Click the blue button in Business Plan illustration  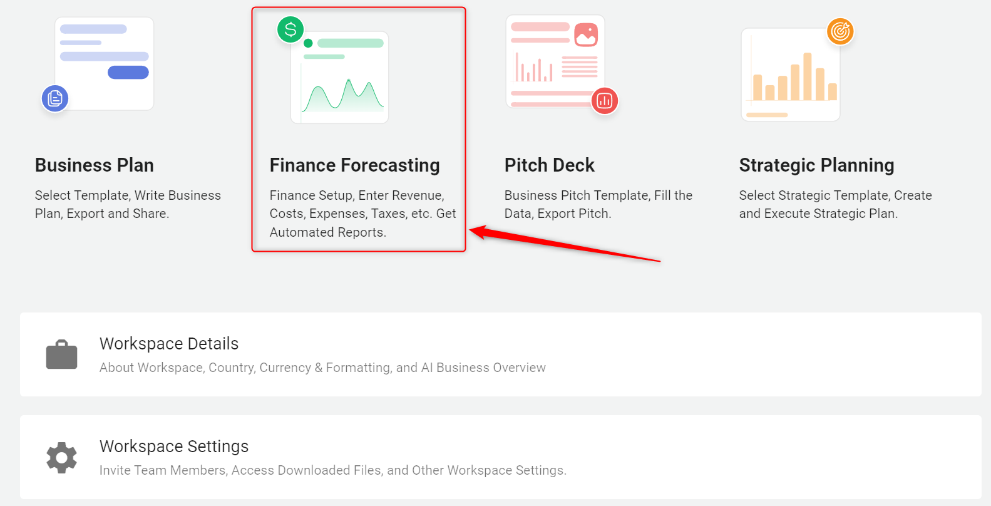[x=128, y=73]
